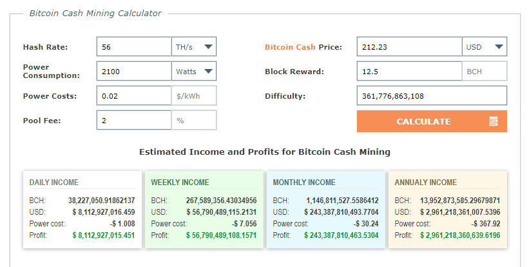
Task: Click the Pool Fee input field
Action: [x=134, y=120]
